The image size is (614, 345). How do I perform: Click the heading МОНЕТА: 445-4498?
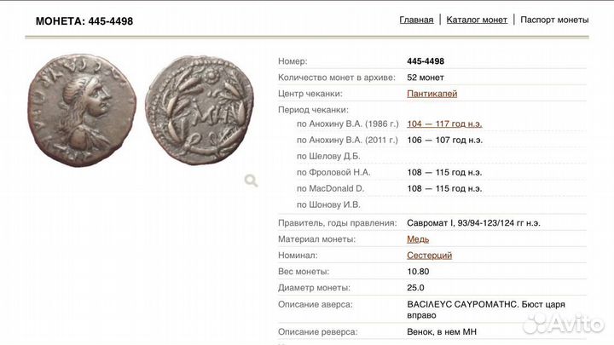(84, 21)
